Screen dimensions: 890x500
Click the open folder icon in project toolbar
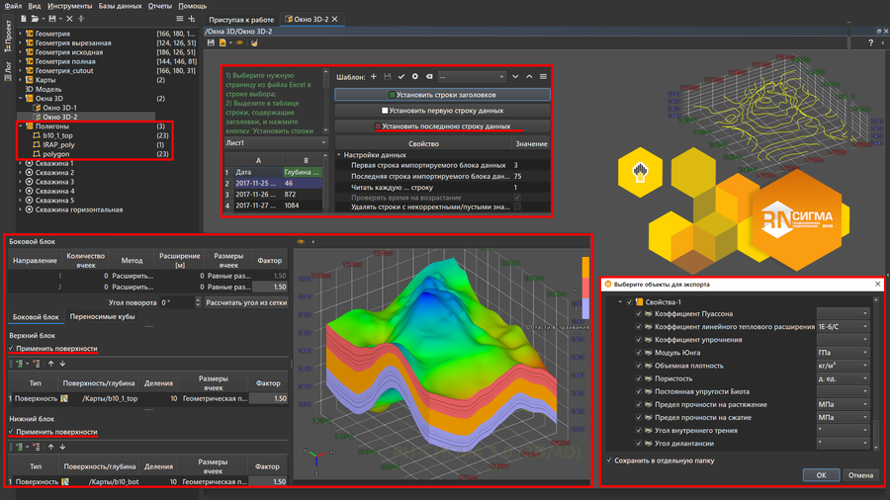35,19
